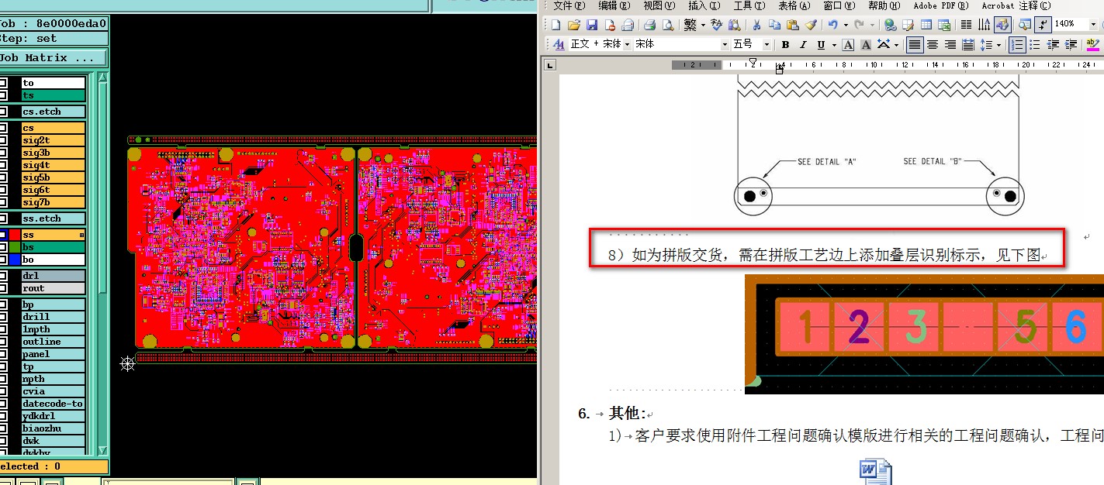Select the datecode-to layer name
This screenshot has height=485, width=1104.
pos(54,404)
